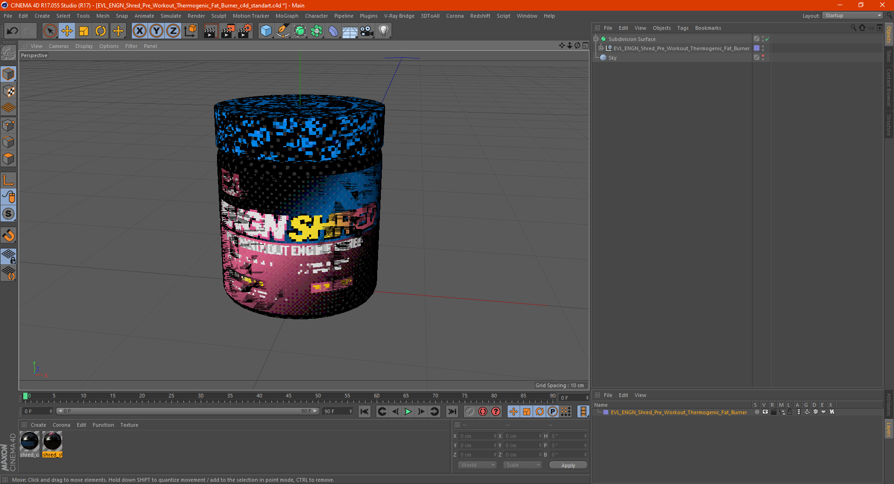The height and width of the screenshot is (484, 894).
Task: Click the Object Manager search icon
Action: click(x=853, y=28)
